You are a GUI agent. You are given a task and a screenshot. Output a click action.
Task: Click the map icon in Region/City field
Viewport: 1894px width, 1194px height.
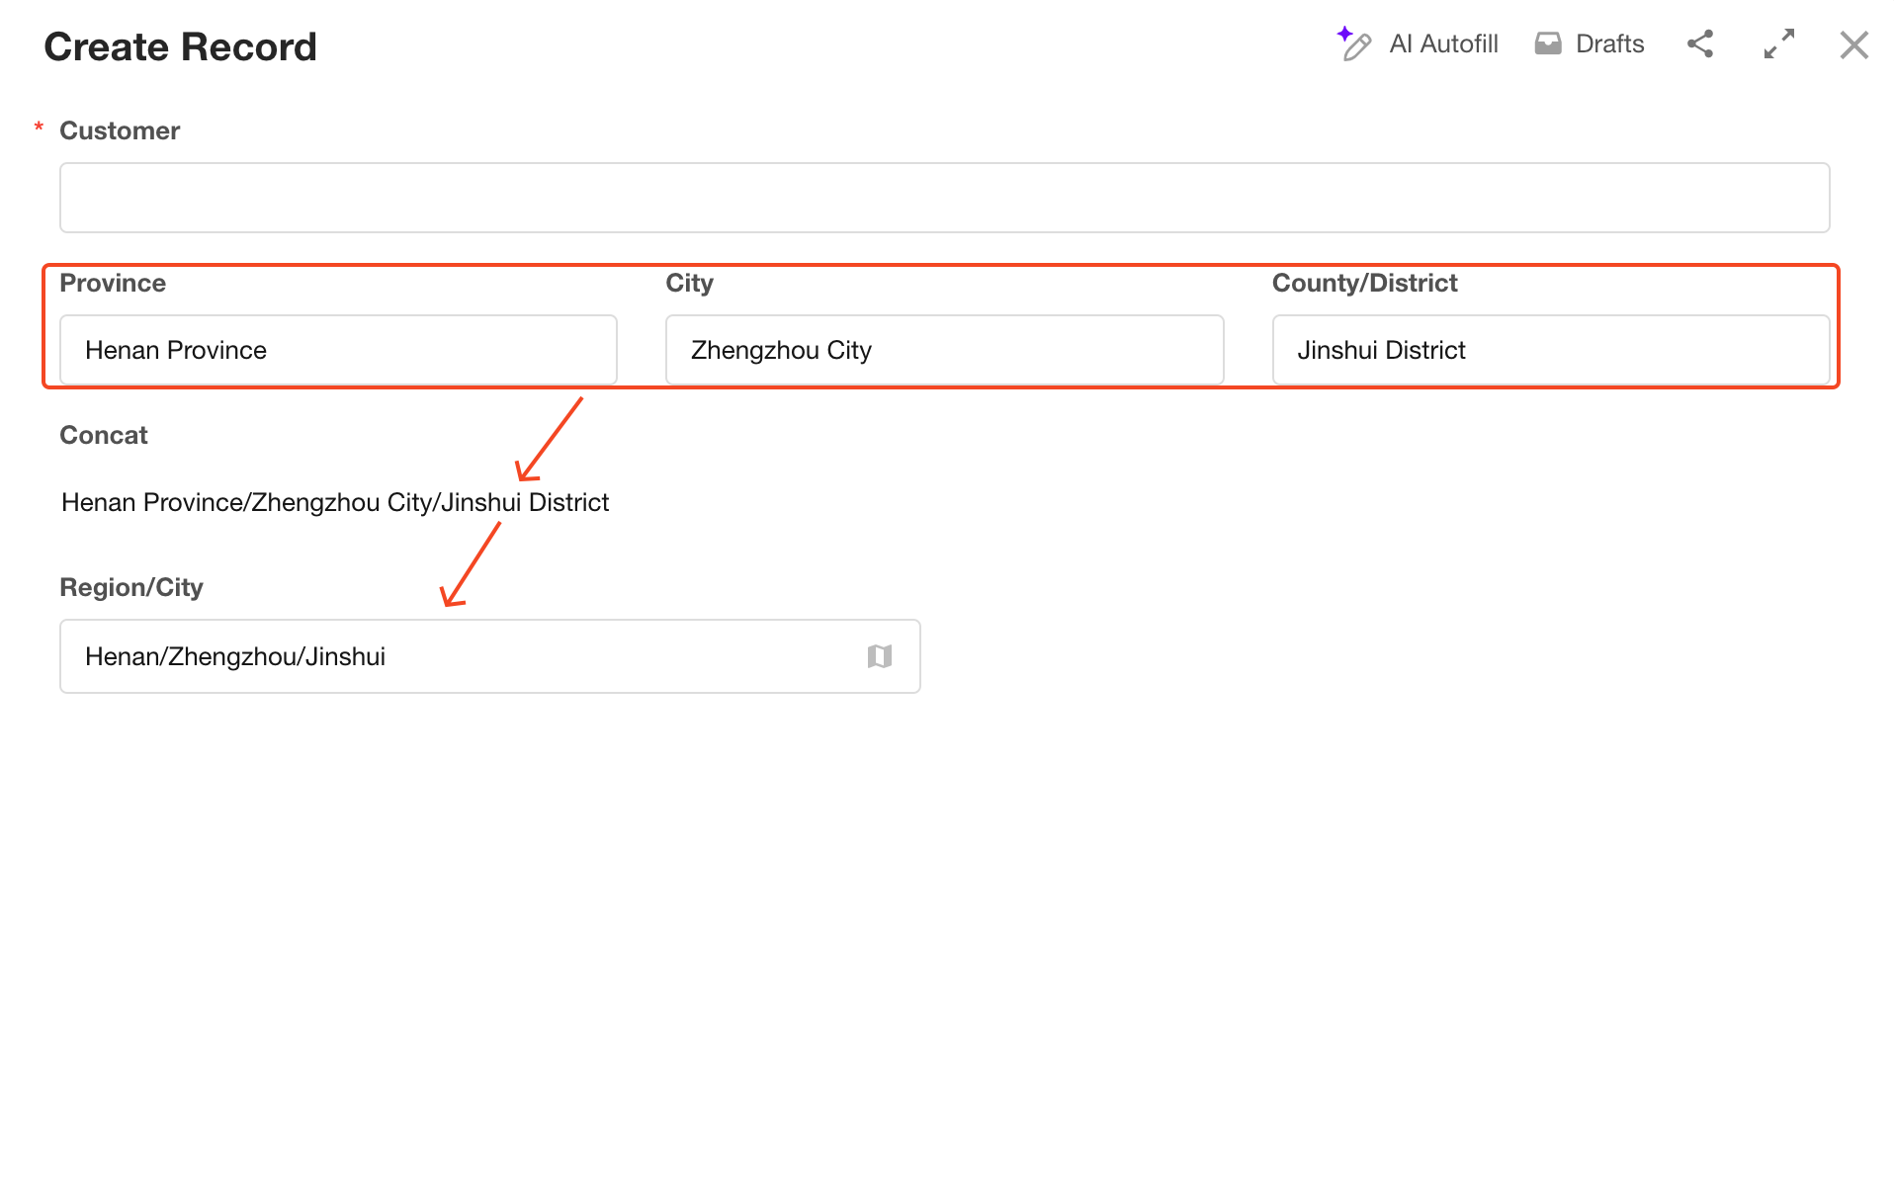879,656
